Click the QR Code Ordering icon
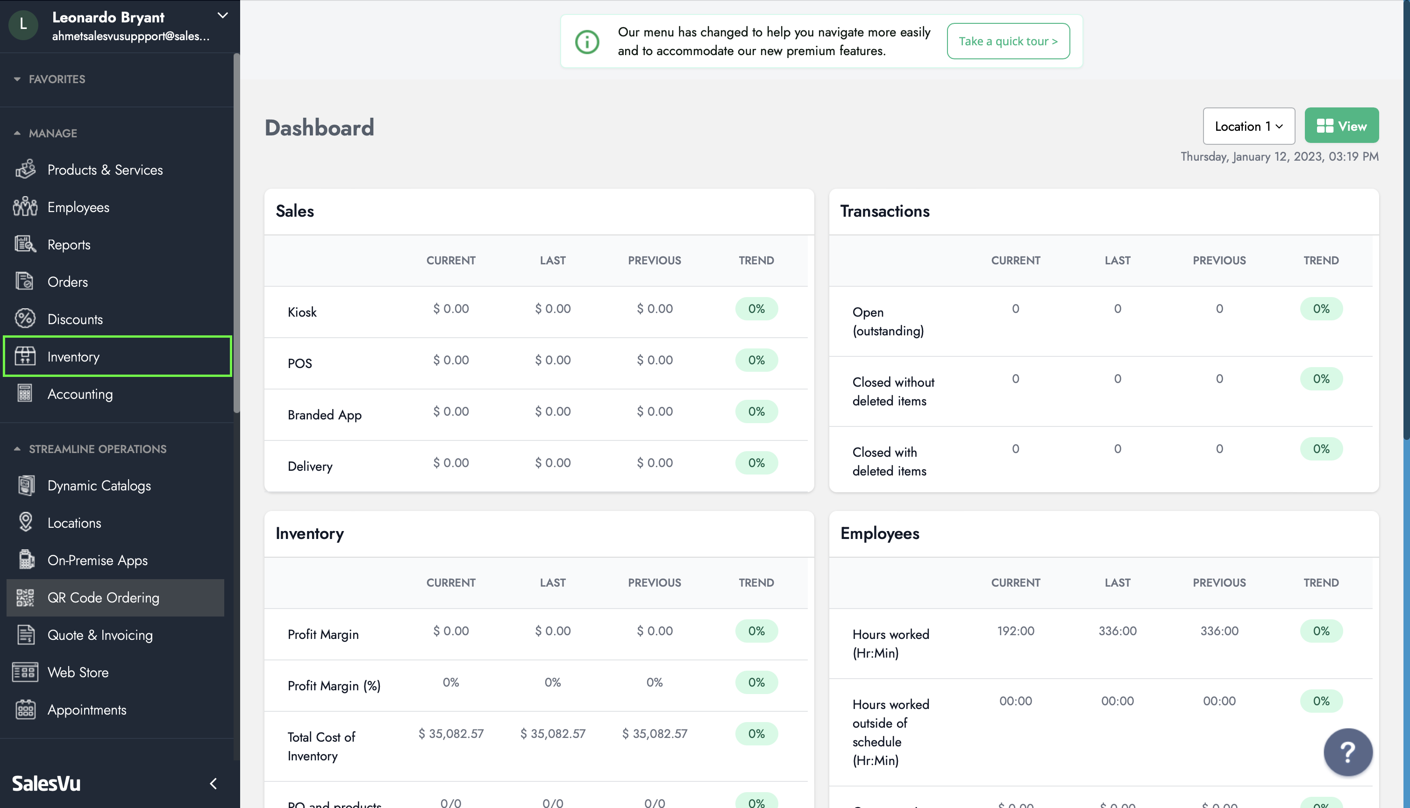1410x808 pixels. (26, 598)
